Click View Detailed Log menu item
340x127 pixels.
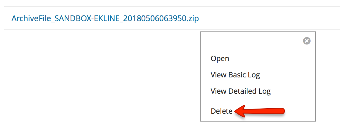(241, 91)
